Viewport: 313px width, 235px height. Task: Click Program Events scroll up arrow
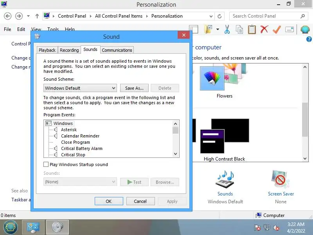click(x=175, y=124)
